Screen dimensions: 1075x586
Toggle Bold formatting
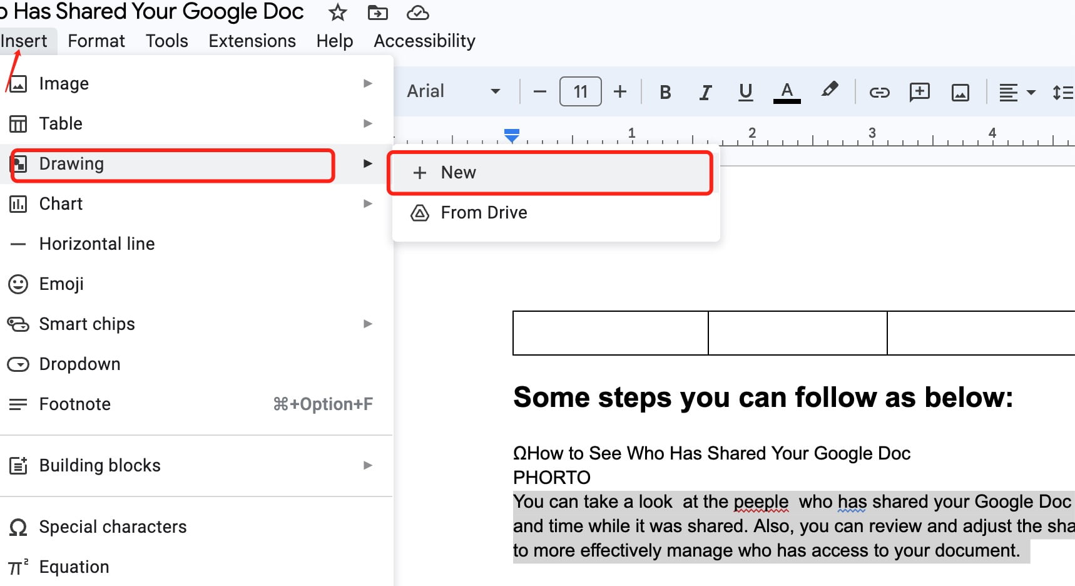(x=665, y=92)
